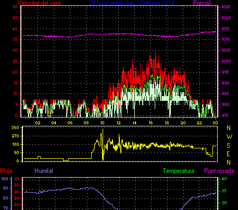Click the Humitat legend label
This screenshot has height=210, width=238.
tap(44, 171)
